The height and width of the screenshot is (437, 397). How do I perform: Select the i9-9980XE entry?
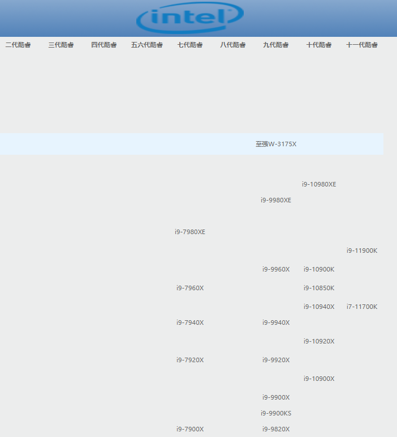[x=276, y=200]
